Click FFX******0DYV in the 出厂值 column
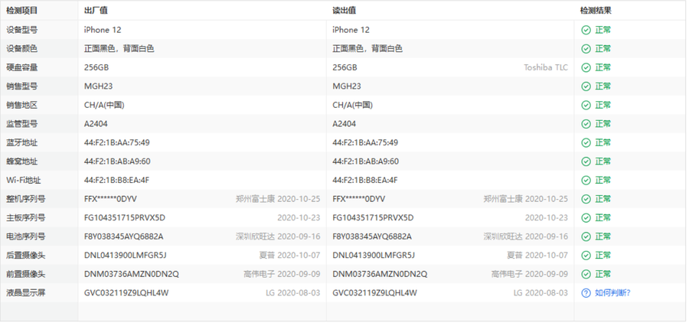 (110, 199)
